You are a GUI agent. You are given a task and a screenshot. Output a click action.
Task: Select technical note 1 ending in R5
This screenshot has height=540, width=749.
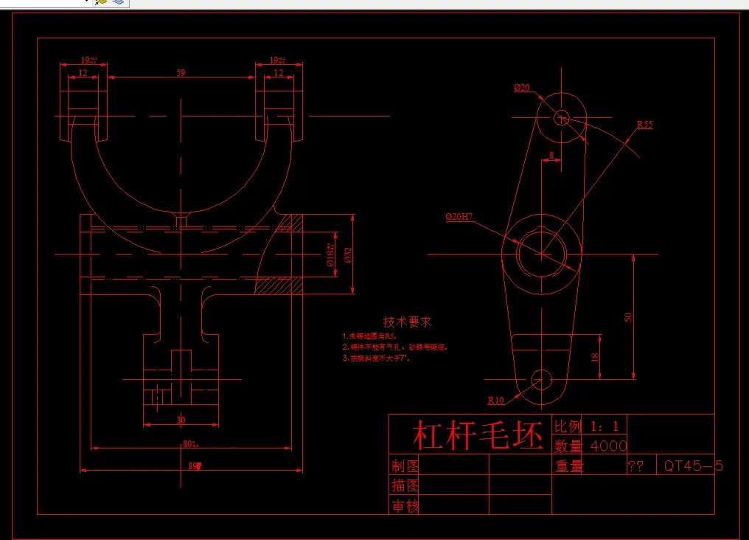369,336
